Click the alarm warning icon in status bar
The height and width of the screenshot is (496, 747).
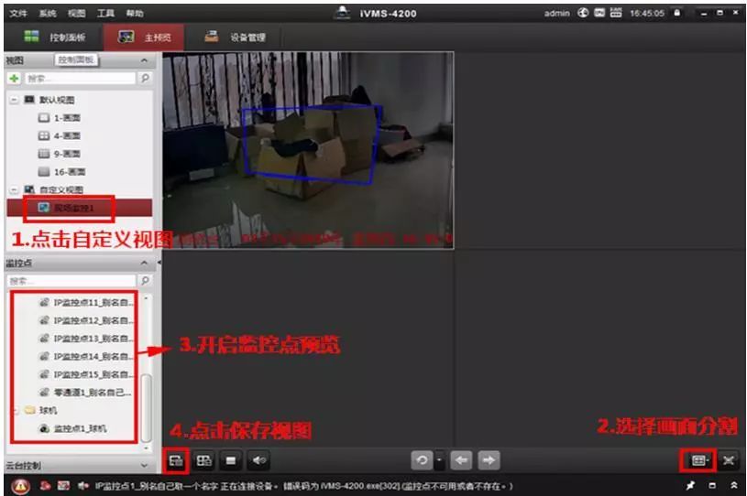click(19, 485)
